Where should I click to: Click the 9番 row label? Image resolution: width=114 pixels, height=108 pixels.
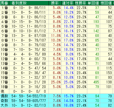[5, 45]
